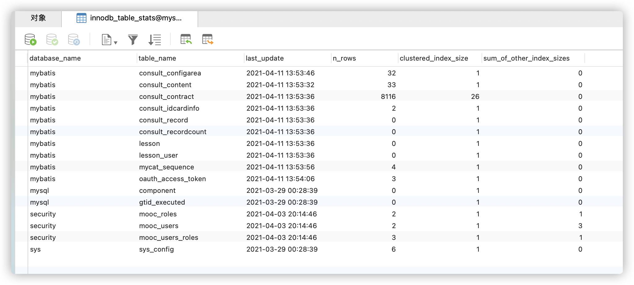This screenshot has width=634, height=285.
Task: Click the commit transaction icon
Action: pos(52,40)
